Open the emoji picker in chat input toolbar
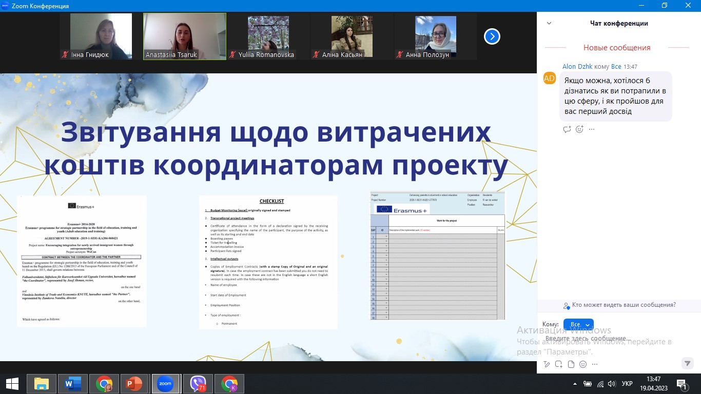This screenshot has height=394, width=701. [583, 364]
